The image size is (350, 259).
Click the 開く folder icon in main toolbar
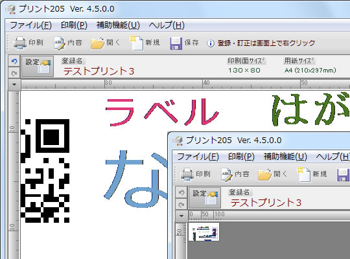pyautogui.click(x=97, y=43)
